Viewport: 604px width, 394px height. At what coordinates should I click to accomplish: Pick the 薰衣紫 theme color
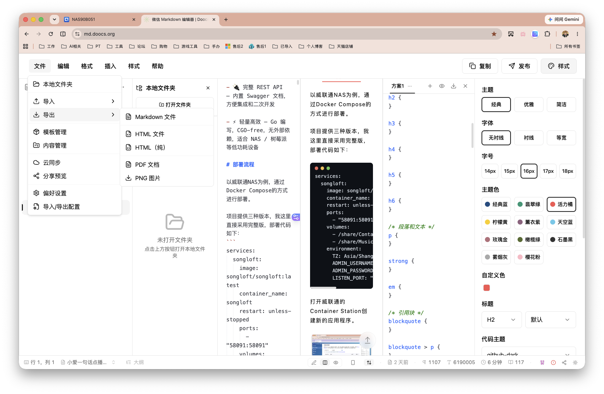(529, 222)
